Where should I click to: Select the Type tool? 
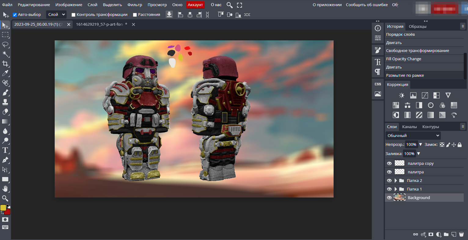(5, 150)
